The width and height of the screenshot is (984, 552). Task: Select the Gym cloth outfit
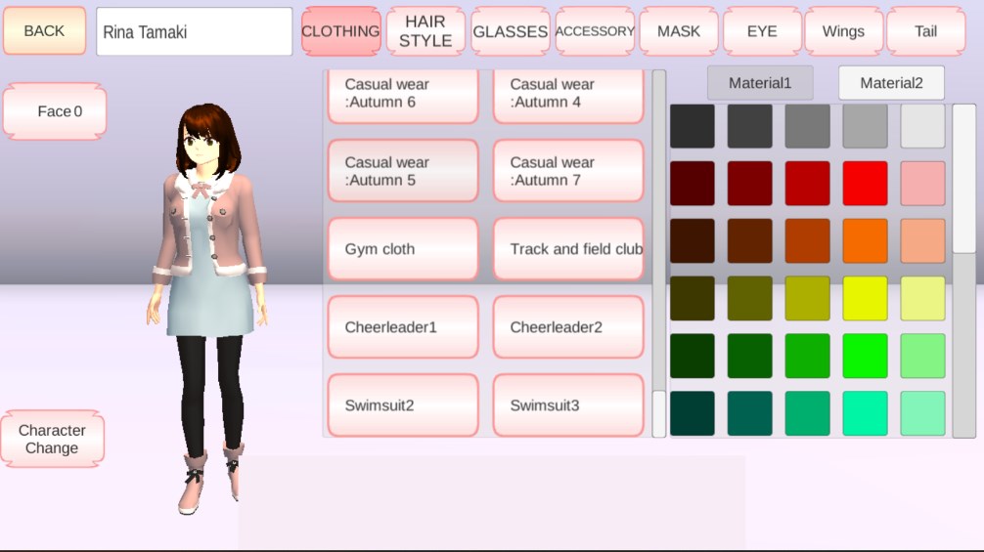click(x=403, y=249)
